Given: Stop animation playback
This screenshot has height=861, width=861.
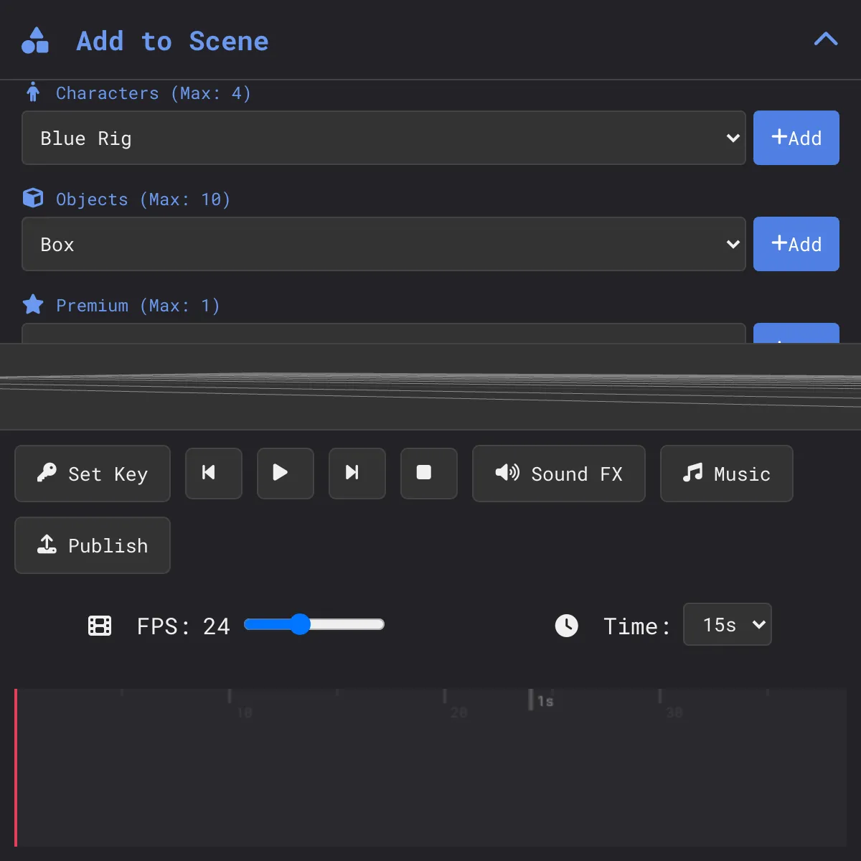Looking at the screenshot, I should click(429, 474).
